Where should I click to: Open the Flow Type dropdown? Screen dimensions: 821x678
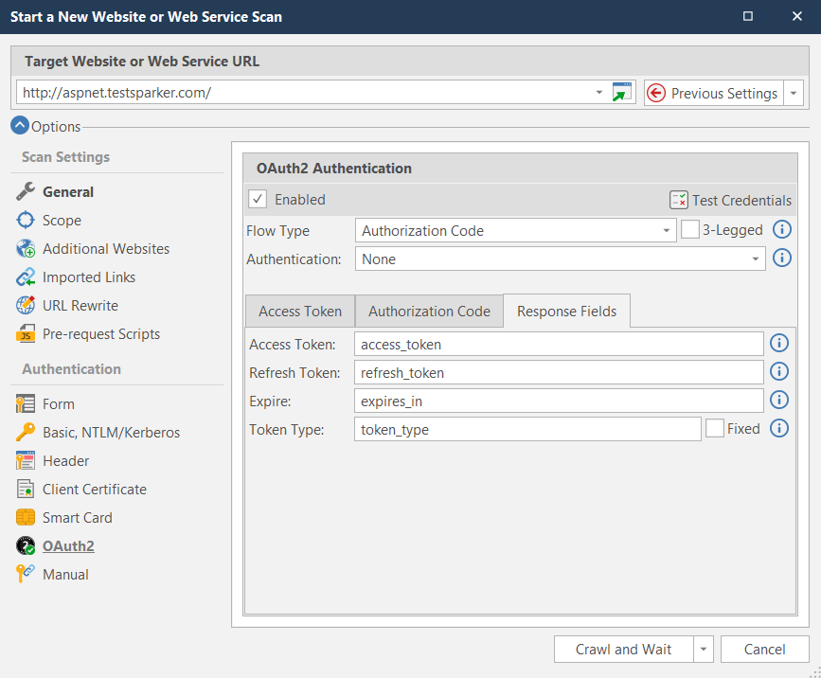667,230
